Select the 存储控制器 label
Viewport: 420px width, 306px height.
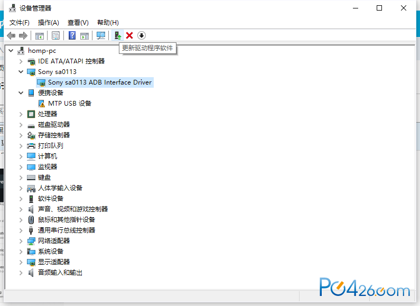click(54, 135)
